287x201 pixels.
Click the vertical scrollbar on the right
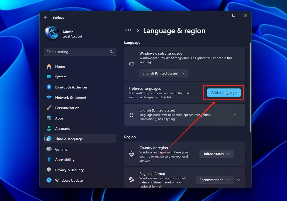[x=249, y=85]
